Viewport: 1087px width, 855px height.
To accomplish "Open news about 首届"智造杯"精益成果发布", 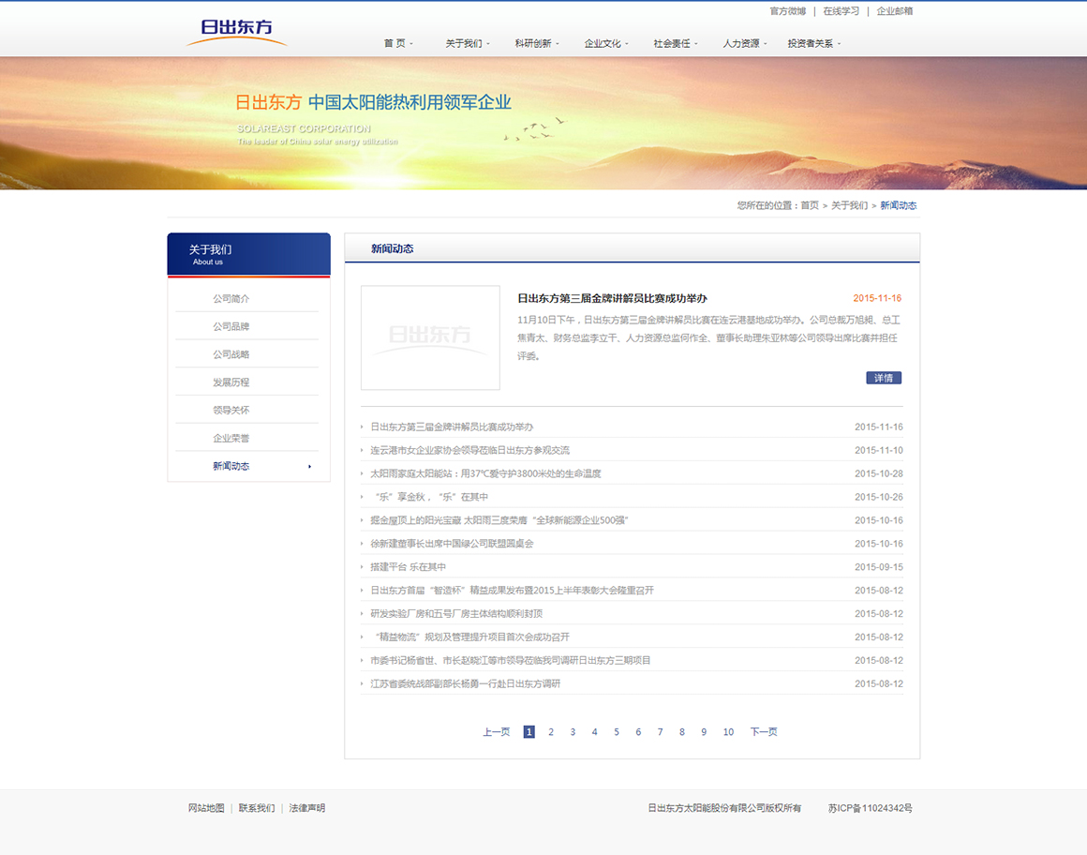I will coord(512,590).
